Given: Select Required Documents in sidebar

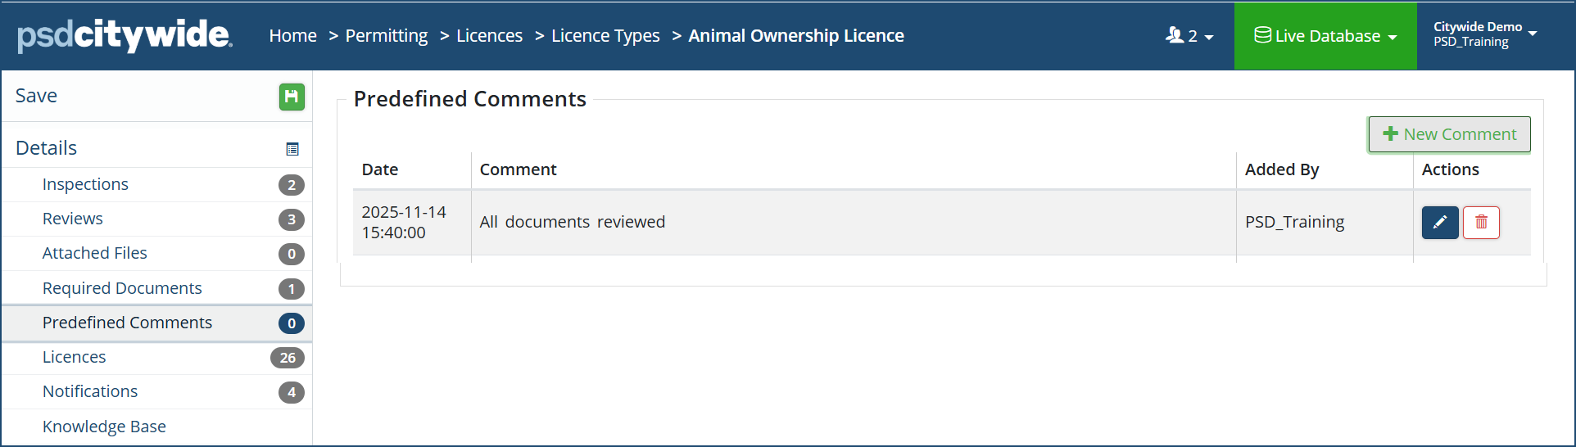Looking at the screenshot, I should point(122,288).
